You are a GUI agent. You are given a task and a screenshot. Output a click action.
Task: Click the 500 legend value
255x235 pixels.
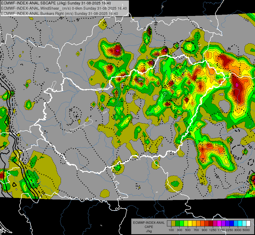pyautogui.click(x=188, y=230)
